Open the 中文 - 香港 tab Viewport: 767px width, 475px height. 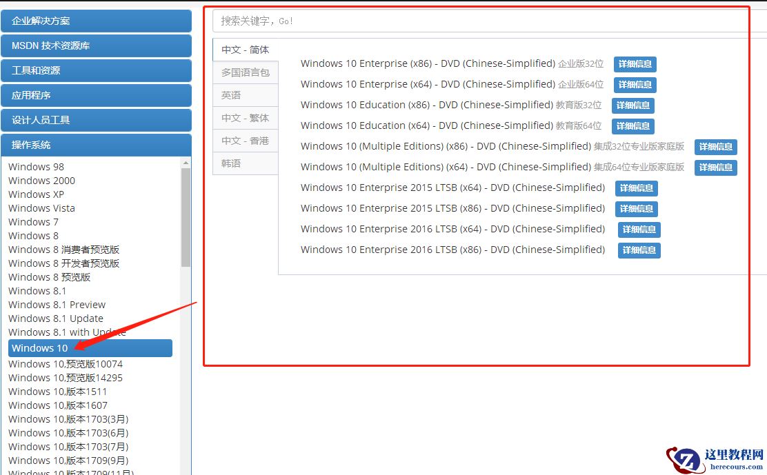pyautogui.click(x=243, y=140)
